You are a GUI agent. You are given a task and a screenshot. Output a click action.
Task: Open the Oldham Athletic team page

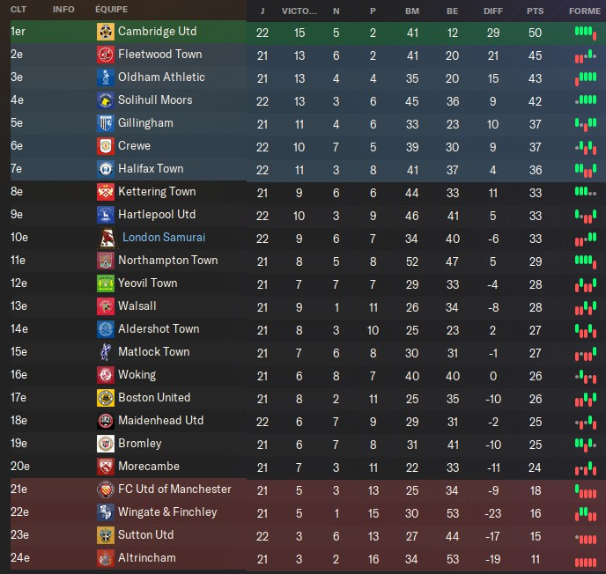[161, 77]
